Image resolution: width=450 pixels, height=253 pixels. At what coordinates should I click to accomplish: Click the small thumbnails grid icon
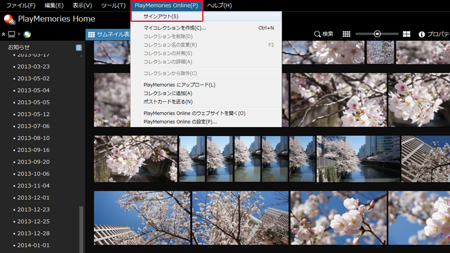click(x=347, y=34)
